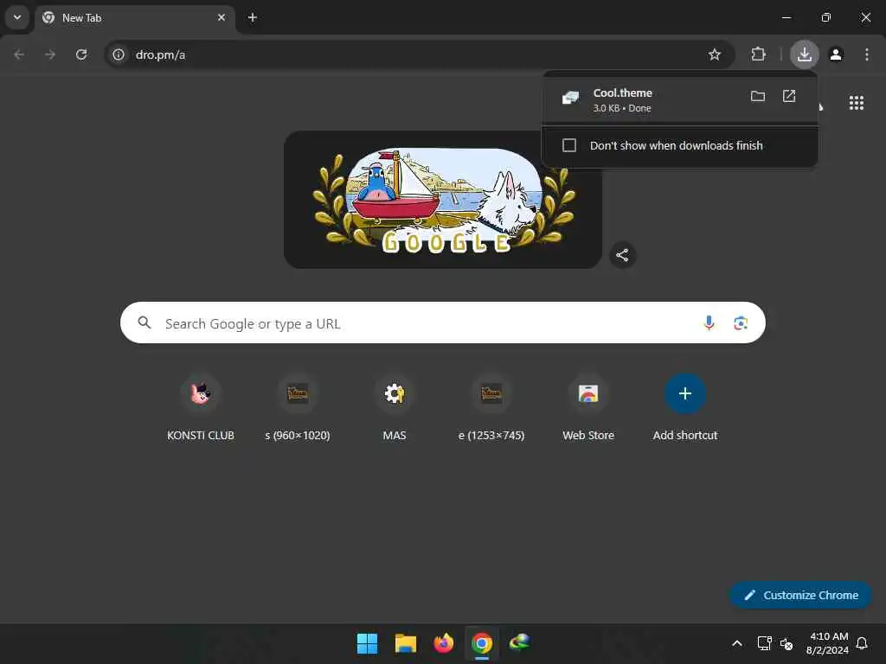Click the Chrome taskbar icon

click(x=481, y=643)
